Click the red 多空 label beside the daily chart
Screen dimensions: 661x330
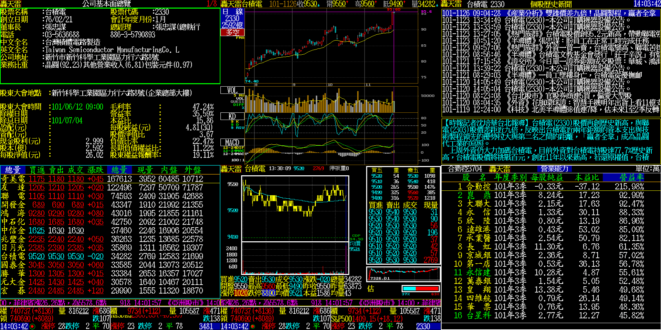click(232, 32)
